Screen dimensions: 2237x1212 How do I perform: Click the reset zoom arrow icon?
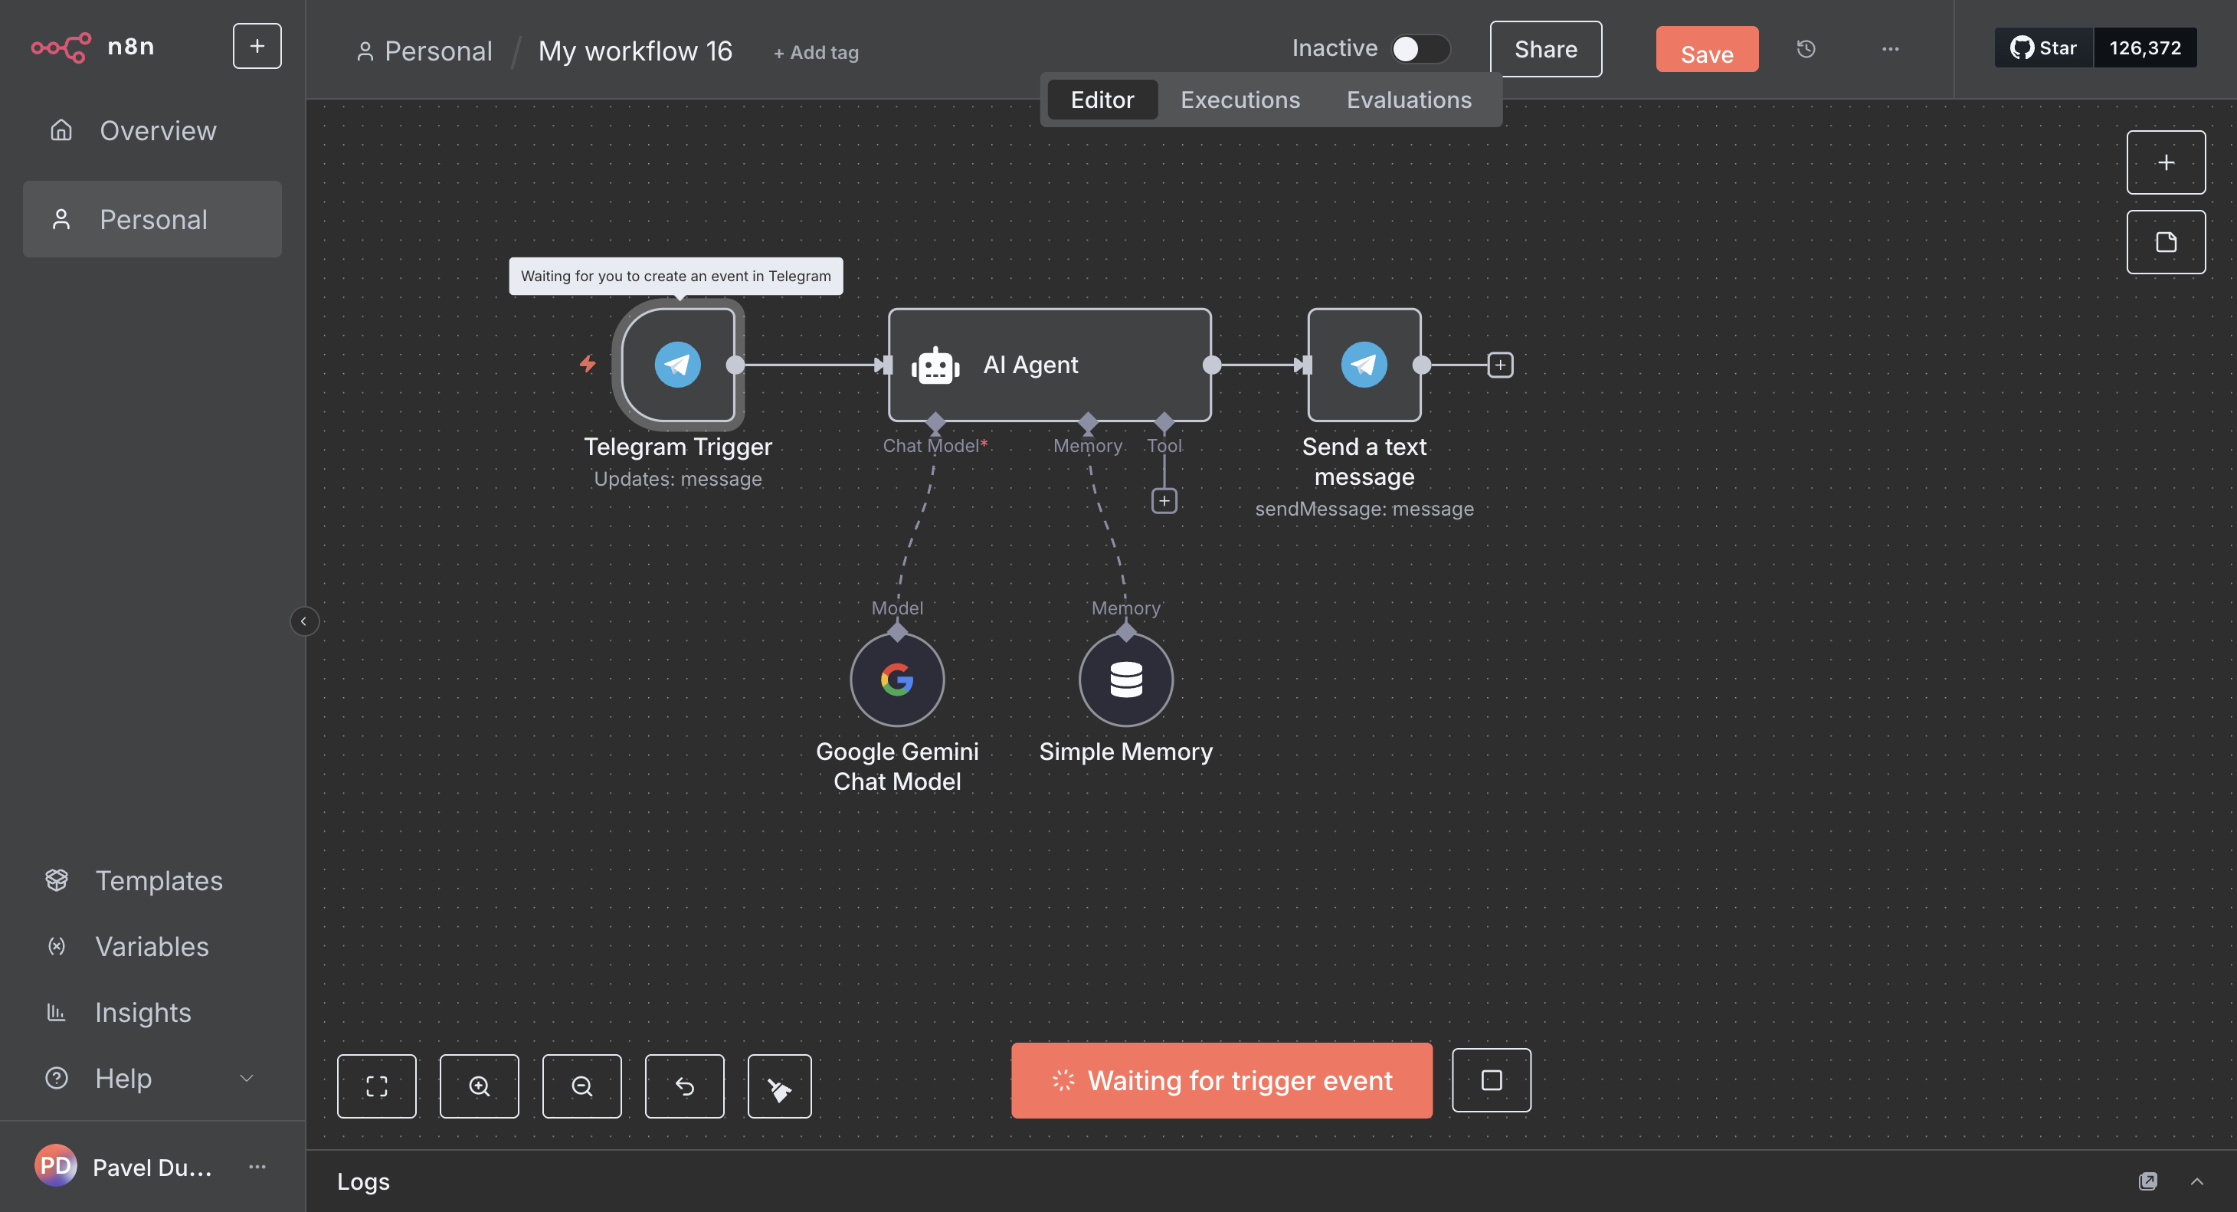coord(684,1086)
